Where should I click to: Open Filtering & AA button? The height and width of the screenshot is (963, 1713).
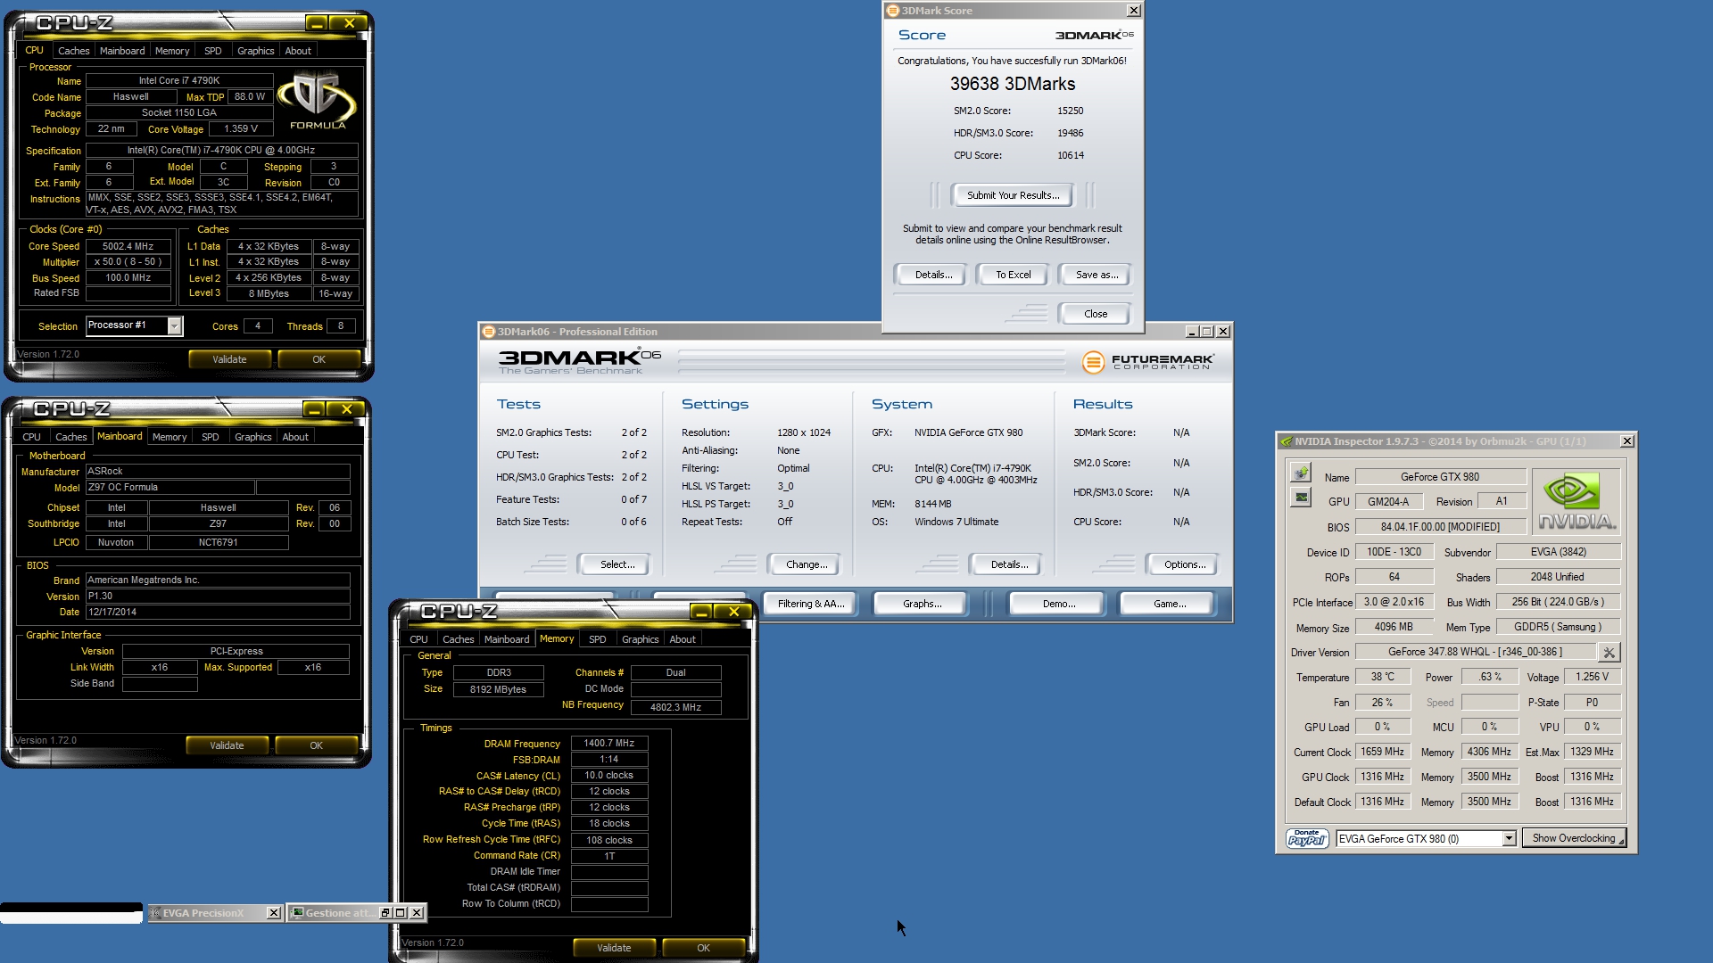tap(811, 604)
